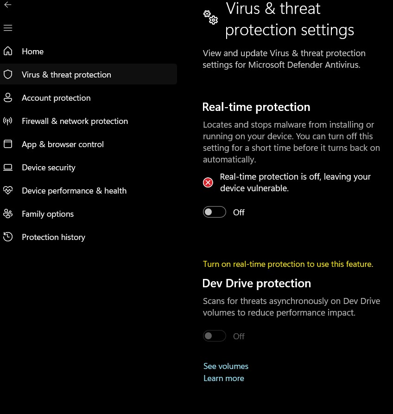Select Protection history in the sidebar
393x414 pixels.
click(53, 237)
